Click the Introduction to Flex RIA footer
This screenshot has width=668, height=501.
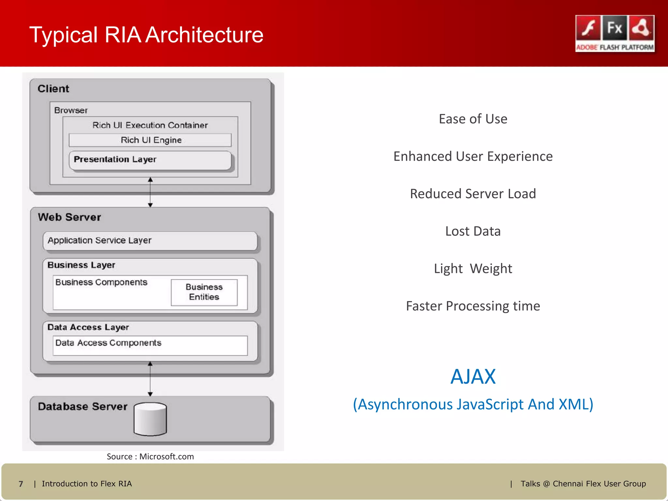[87, 484]
